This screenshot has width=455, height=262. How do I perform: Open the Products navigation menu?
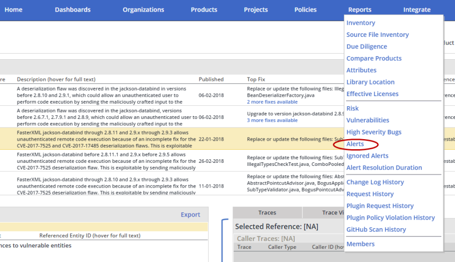click(x=204, y=10)
